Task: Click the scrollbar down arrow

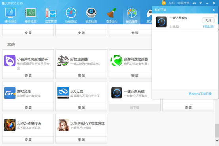Action: click(217, 140)
